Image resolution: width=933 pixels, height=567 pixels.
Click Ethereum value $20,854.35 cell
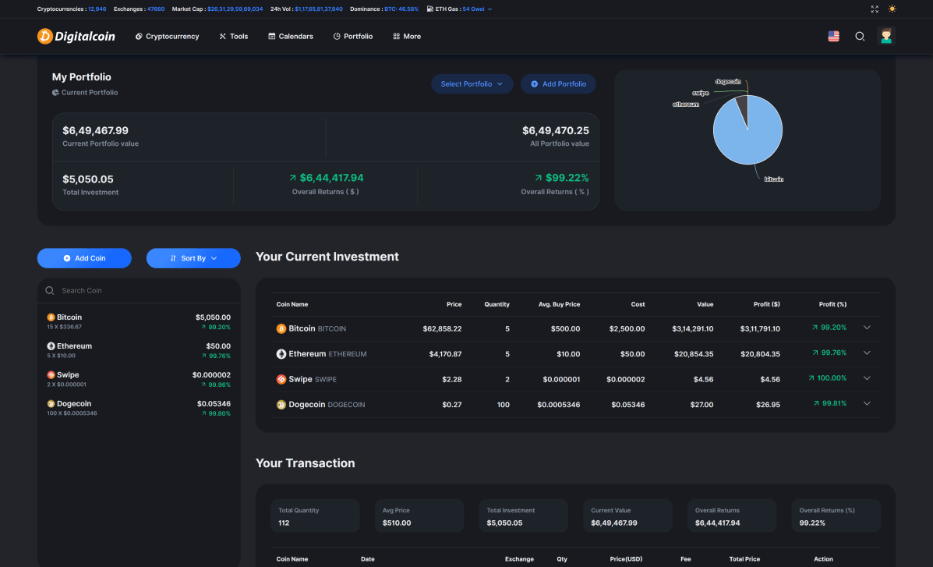[x=694, y=354]
